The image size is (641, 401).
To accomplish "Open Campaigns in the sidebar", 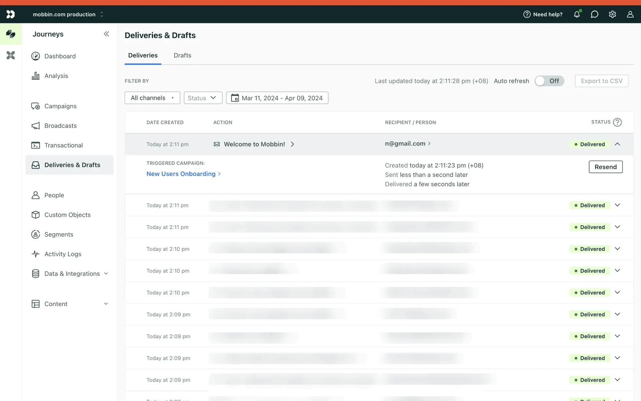I will point(60,106).
